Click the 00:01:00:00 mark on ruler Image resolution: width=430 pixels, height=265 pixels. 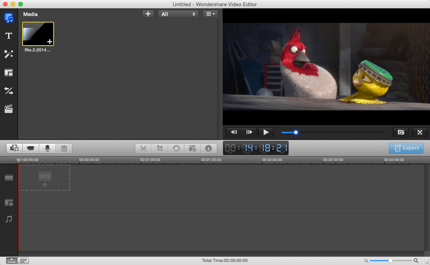(150, 160)
